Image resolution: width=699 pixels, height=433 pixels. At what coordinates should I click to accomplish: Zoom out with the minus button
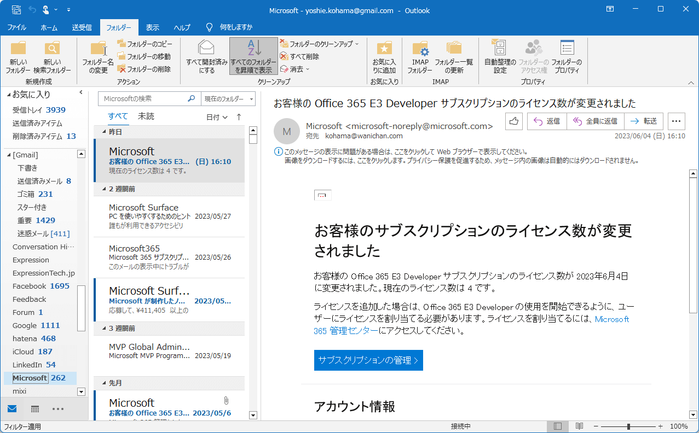(597, 426)
